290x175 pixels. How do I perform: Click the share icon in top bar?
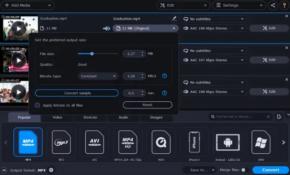pyautogui.click(x=273, y=5)
